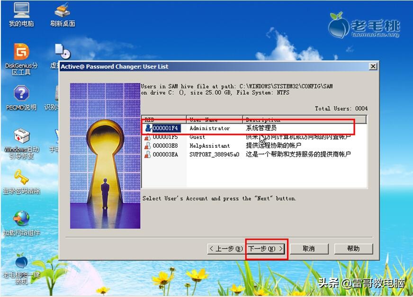Screen dimensions: 413x297
Task: Select the Guest user name
Action: (x=197, y=137)
